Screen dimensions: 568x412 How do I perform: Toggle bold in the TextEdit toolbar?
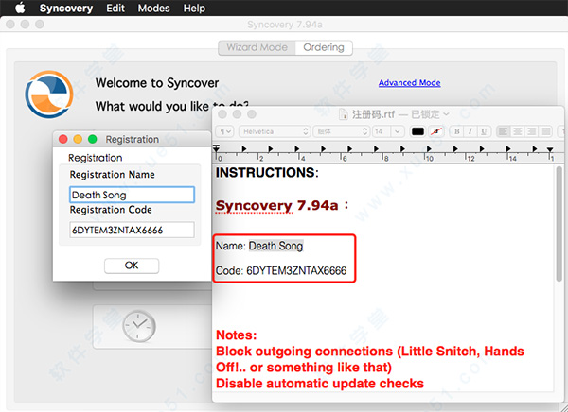coord(456,131)
